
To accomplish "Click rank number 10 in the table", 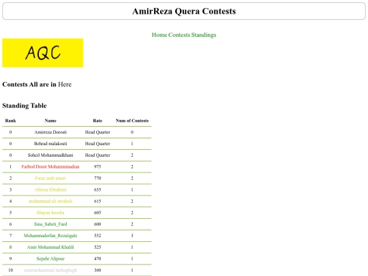I will (10, 270).
